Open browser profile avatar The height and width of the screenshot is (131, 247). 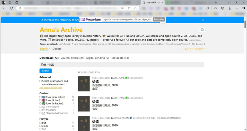[x=3, y=3]
